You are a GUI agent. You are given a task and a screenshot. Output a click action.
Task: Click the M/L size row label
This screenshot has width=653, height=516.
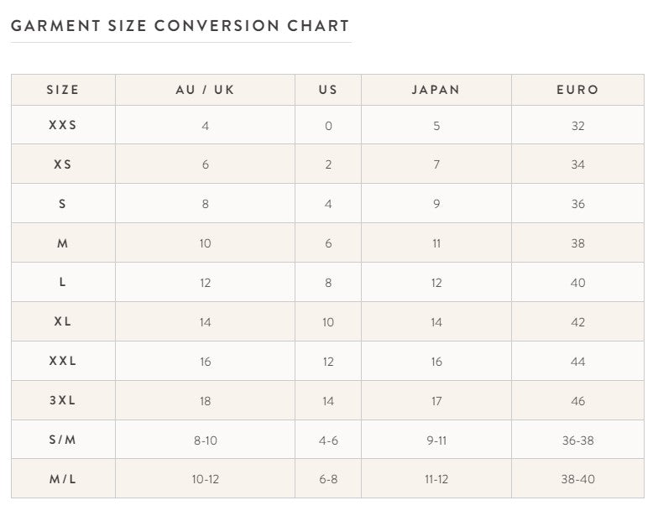click(x=63, y=479)
